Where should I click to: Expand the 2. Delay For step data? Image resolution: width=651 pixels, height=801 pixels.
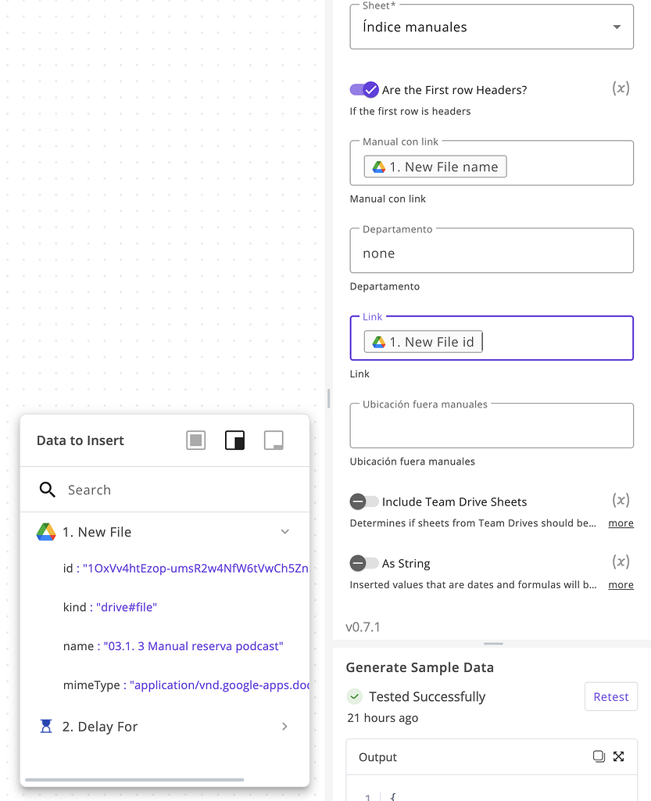click(x=285, y=726)
